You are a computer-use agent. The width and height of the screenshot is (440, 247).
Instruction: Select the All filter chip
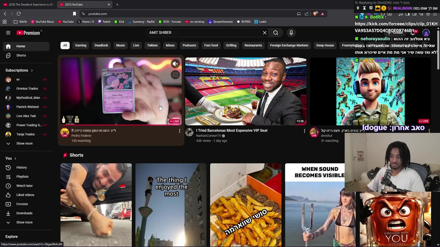click(x=65, y=45)
